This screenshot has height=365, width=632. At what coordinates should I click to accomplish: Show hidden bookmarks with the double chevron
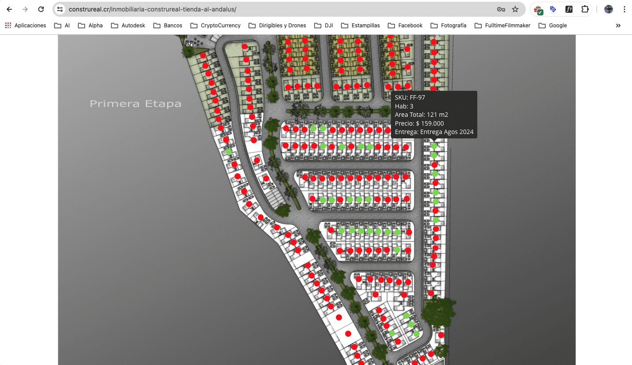click(618, 26)
